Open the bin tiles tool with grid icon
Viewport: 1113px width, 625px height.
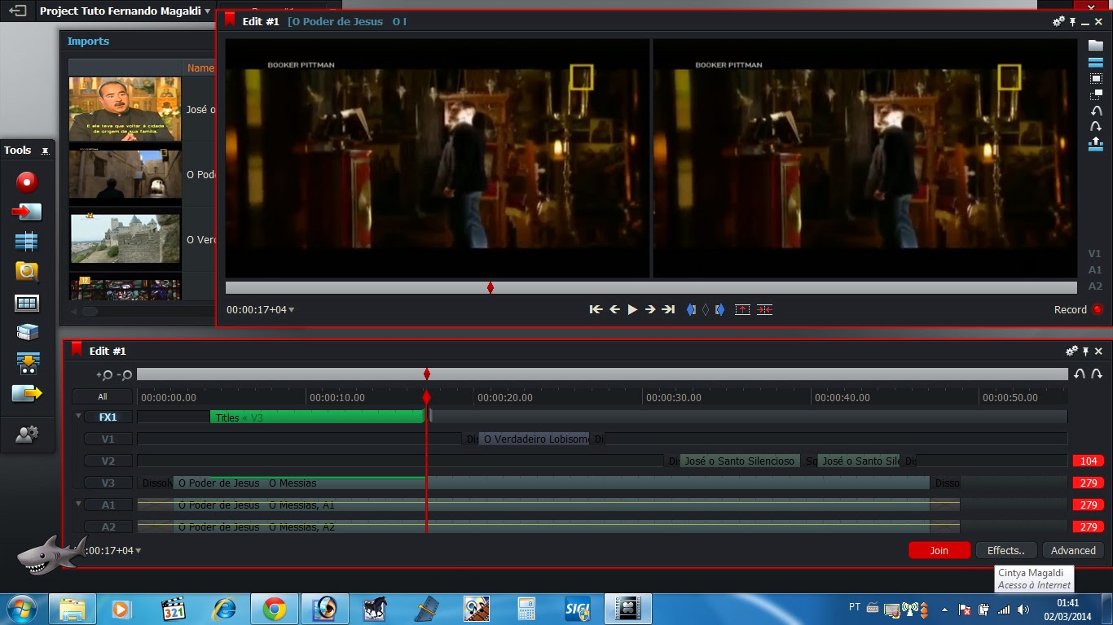pos(27,303)
